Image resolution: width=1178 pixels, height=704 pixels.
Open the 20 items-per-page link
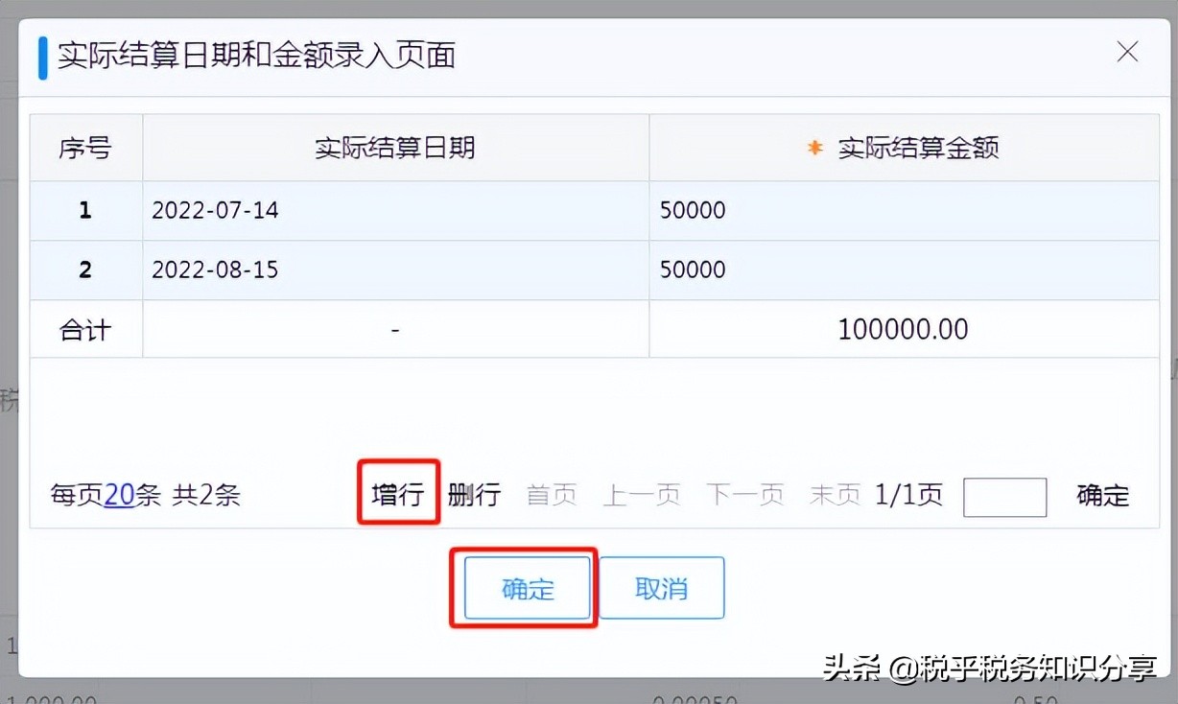119,495
